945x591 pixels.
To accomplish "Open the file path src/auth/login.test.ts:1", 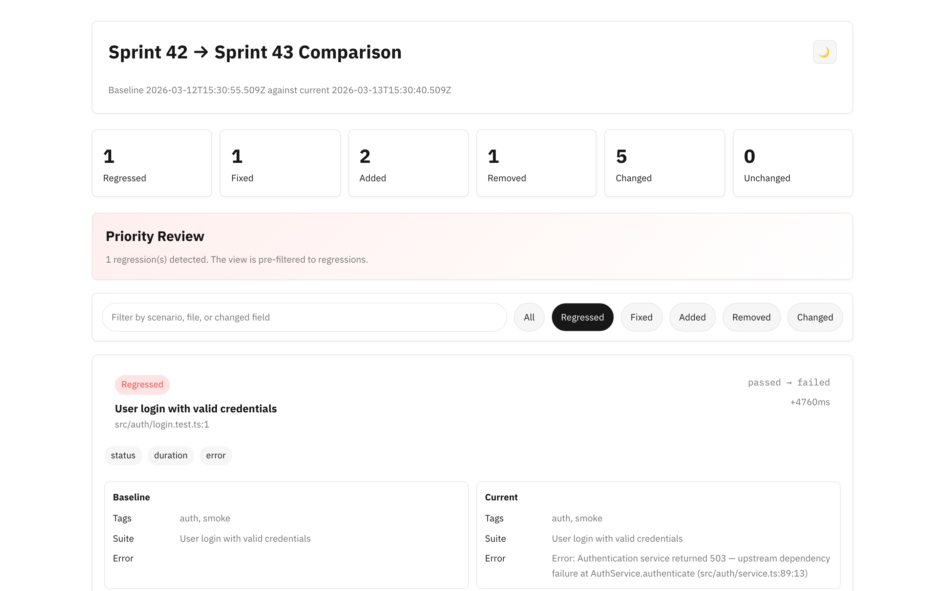I will [162, 424].
